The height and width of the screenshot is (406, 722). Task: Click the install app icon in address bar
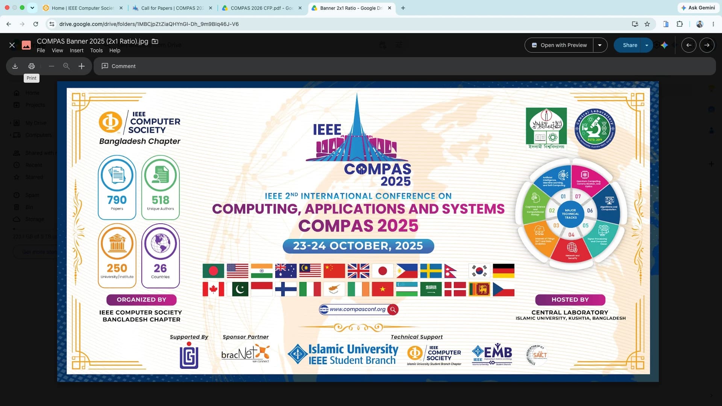click(x=635, y=24)
